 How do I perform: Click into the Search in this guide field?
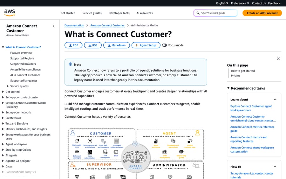tap(215, 13)
